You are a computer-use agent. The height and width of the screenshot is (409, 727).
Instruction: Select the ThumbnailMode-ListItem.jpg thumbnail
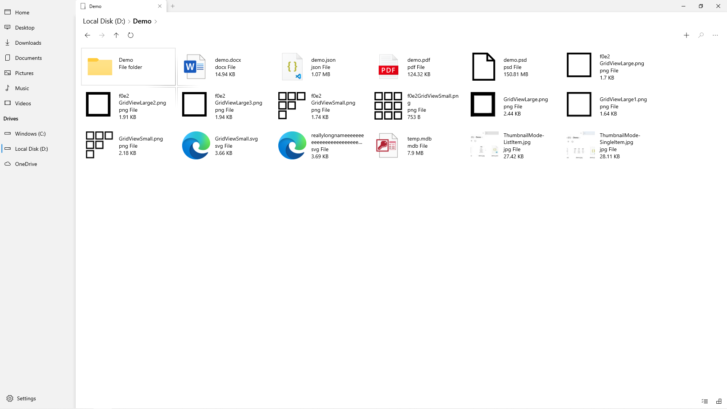(484, 145)
